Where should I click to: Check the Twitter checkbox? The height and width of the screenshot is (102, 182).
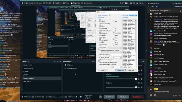pyautogui.click(x=113, y=45)
